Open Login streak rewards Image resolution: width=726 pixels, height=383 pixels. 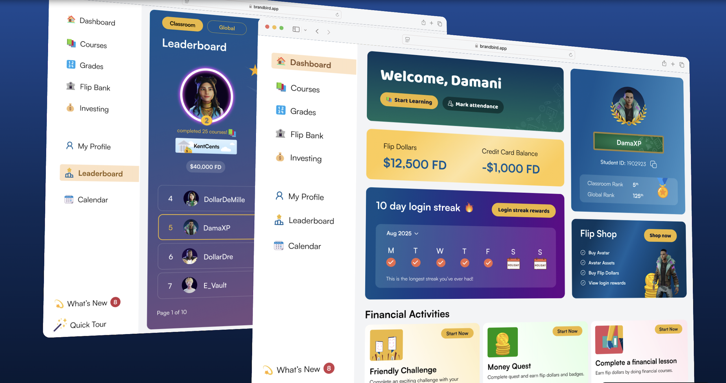[x=523, y=210]
